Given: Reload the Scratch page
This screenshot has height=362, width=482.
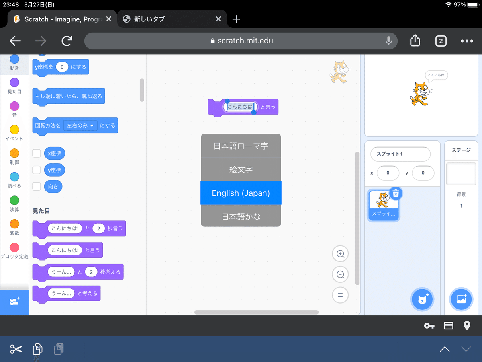Looking at the screenshot, I should 67,41.
